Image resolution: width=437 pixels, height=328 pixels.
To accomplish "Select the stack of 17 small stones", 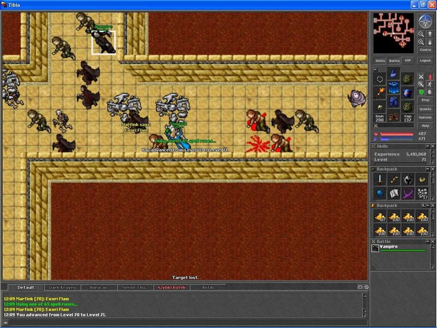I will (x=422, y=193).
